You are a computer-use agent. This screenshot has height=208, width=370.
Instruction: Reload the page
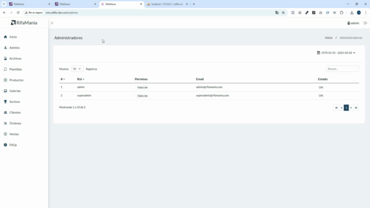[x=18, y=13]
